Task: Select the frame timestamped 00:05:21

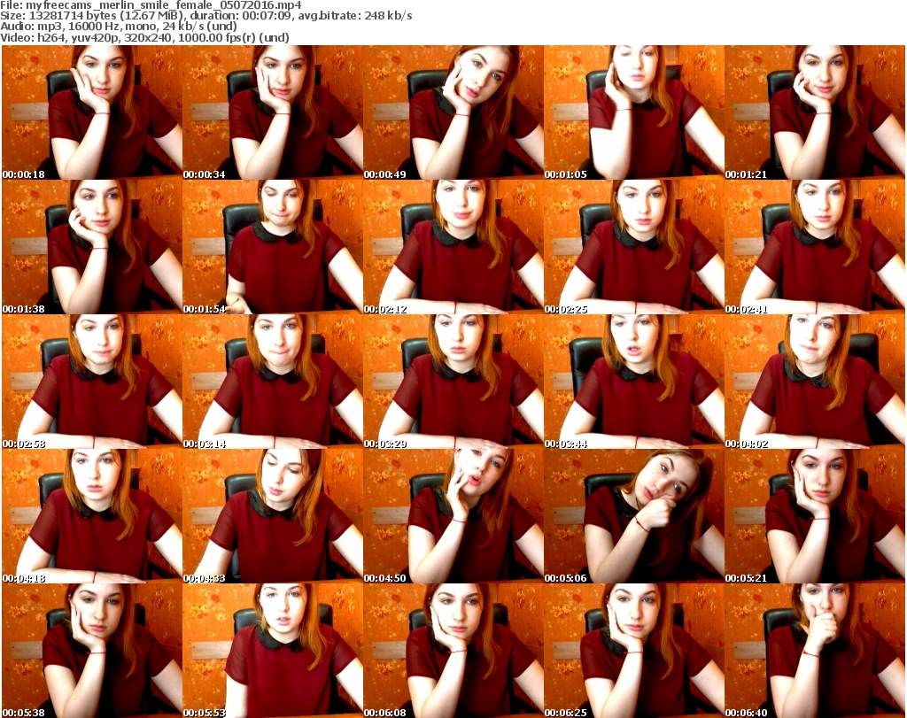Action: [815, 516]
